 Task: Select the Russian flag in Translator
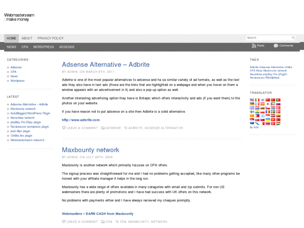point(278,104)
